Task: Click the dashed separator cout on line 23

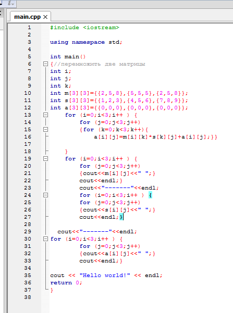Action: (x=119, y=188)
